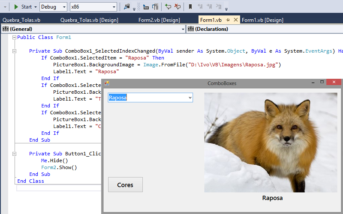The width and height of the screenshot is (343, 214).
Task: Open toolbar overflow options after Find icon
Action: pos(134,9)
